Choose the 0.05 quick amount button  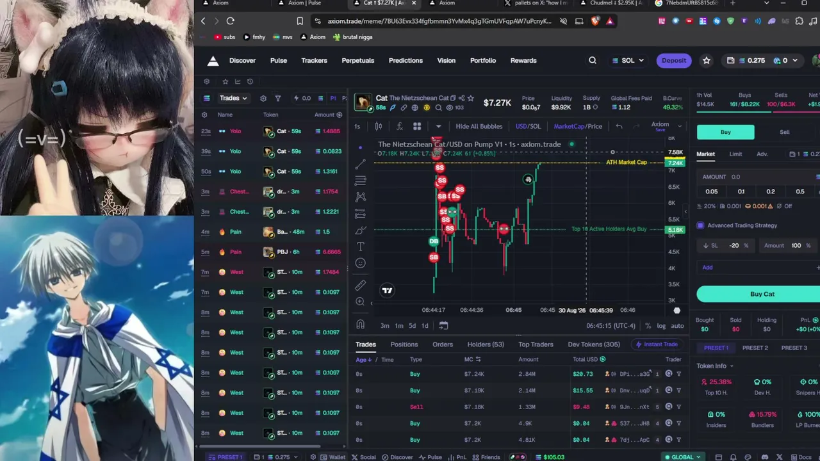712,191
